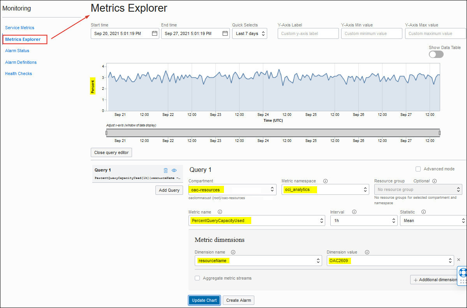Click the Add Query button
The height and width of the screenshot is (308, 467).
point(169,190)
